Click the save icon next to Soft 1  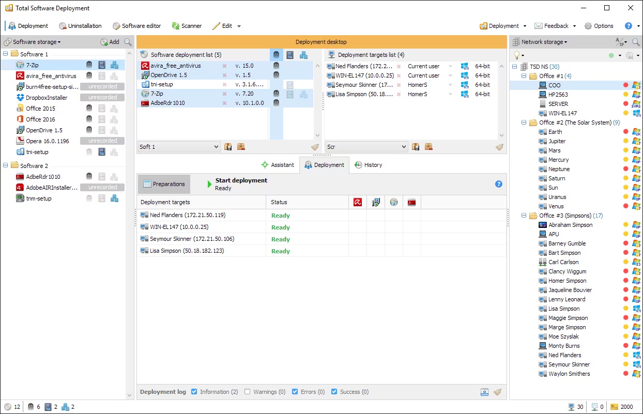pos(228,147)
